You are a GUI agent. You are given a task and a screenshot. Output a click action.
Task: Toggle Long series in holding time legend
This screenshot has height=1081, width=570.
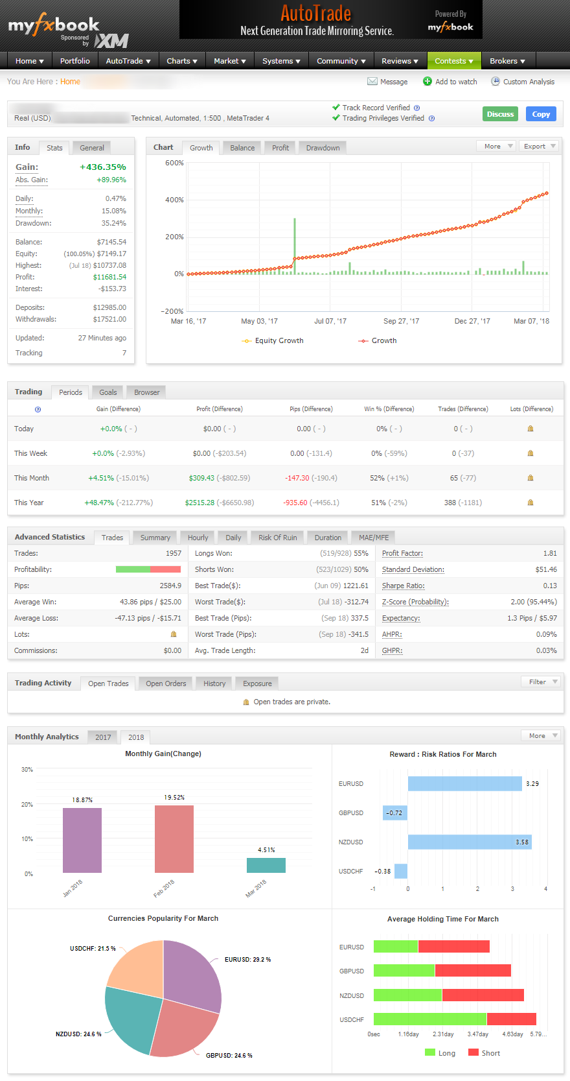click(440, 1053)
